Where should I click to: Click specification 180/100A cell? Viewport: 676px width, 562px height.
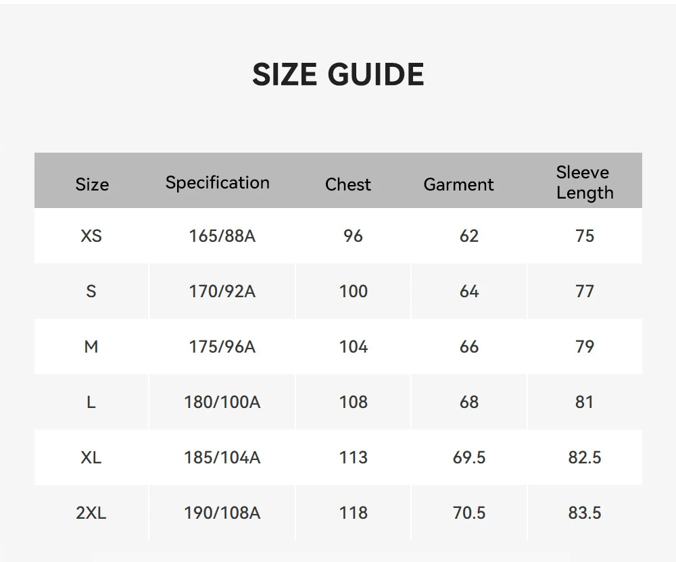point(222,402)
